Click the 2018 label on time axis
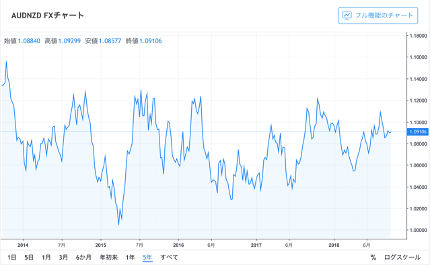This screenshot has height=265, width=430. pyautogui.click(x=334, y=245)
